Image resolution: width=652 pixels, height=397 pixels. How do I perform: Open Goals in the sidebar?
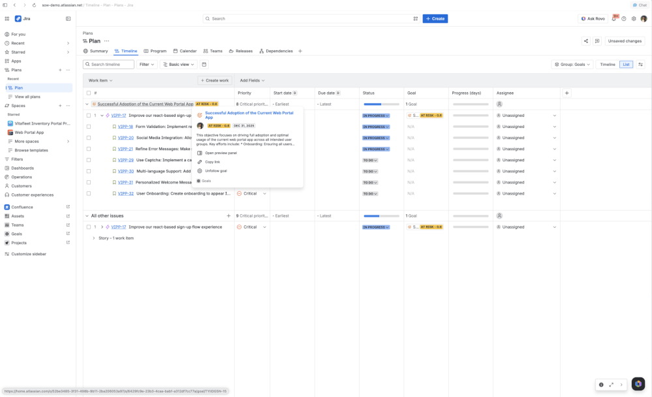[16, 234]
